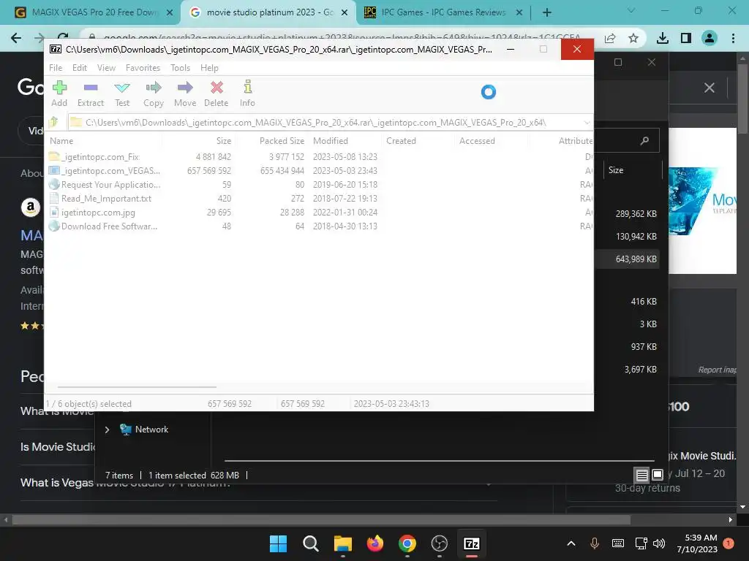Open the taskbar Search icon
Screen dimensions: 749x561
pos(310,543)
